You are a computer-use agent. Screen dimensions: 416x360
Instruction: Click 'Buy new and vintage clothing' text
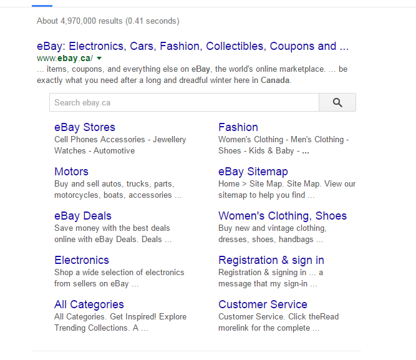point(273,228)
